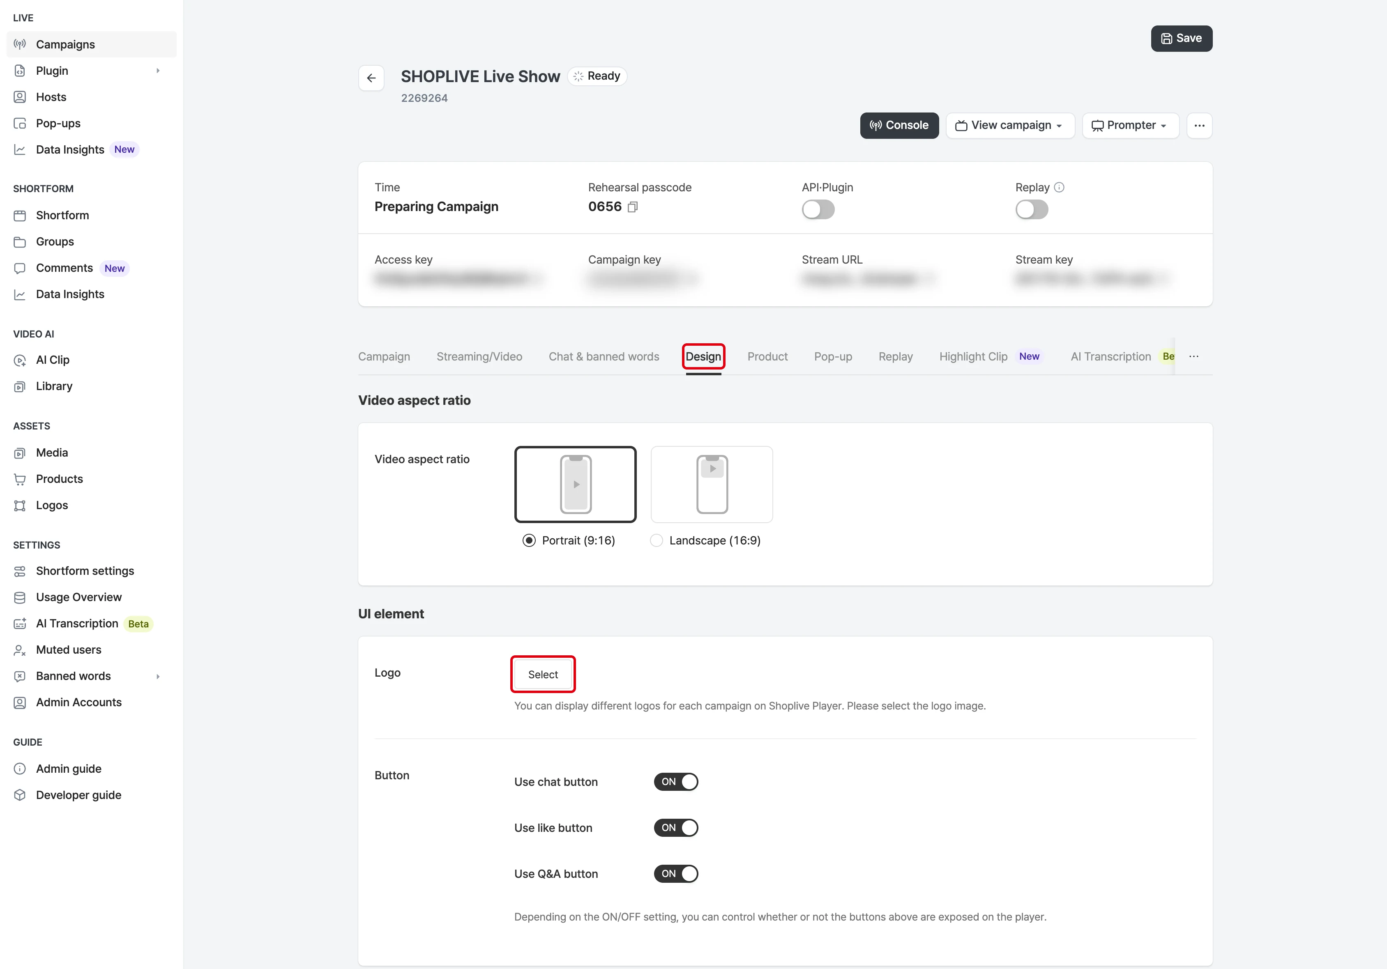Image resolution: width=1387 pixels, height=969 pixels.
Task: Switch to the Streaming/Video tab
Action: coord(479,357)
